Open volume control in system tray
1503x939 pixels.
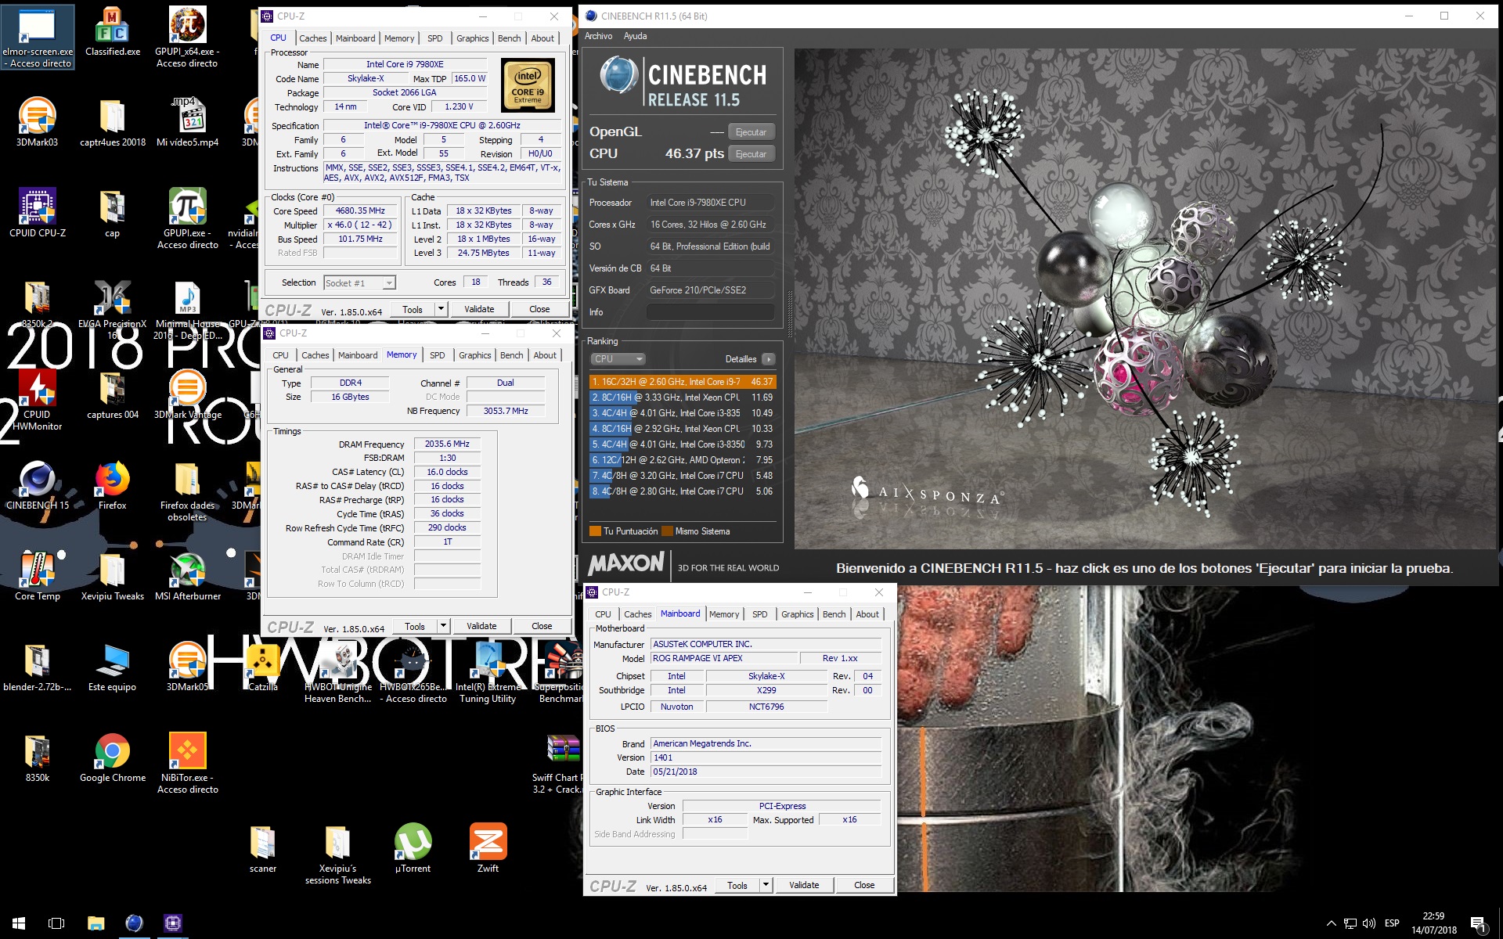click(x=1369, y=923)
